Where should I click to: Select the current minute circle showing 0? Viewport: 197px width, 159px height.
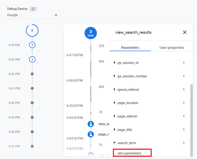point(32,31)
